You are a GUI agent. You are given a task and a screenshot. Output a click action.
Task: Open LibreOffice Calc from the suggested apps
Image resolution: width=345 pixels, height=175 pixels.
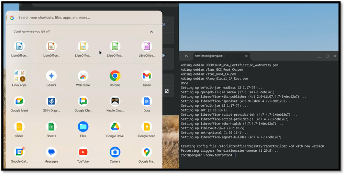(x=115, y=46)
